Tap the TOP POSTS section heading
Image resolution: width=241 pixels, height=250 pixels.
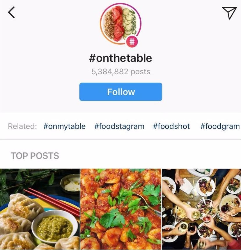coord(35,156)
